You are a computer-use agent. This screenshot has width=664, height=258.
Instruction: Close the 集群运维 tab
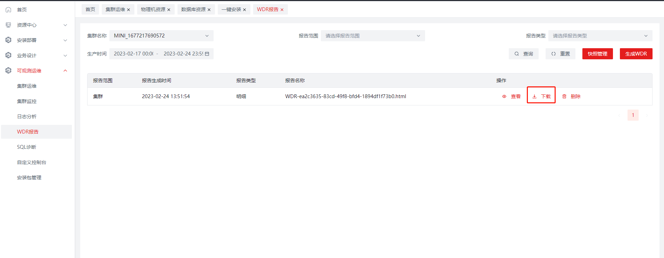click(128, 10)
